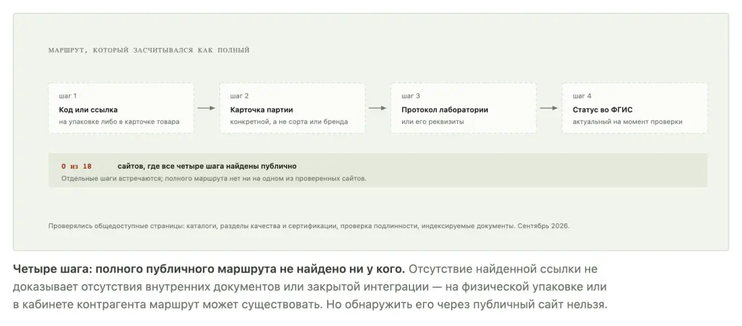The height and width of the screenshot is (326, 742).
Task: Click the heading "Маршрут, который засчитывался как полный"
Action: pyautogui.click(x=148, y=50)
